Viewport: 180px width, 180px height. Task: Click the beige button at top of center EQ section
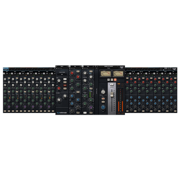78,71
